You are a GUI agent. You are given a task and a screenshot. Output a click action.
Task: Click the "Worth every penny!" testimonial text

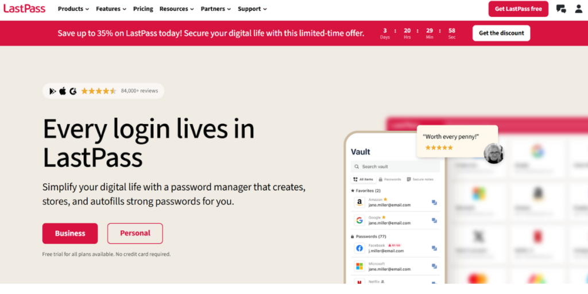[x=451, y=137]
